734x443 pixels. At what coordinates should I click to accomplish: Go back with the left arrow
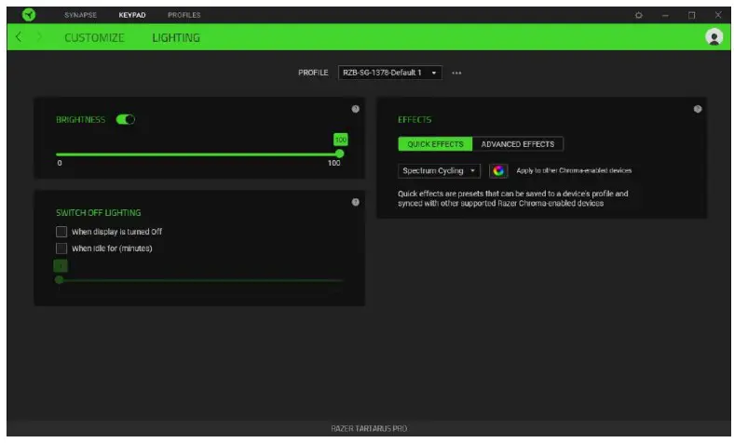19,36
